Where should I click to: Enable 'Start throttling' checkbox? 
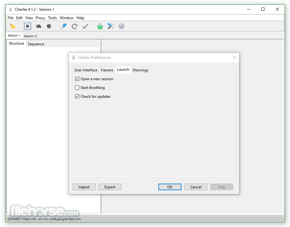click(x=77, y=88)
